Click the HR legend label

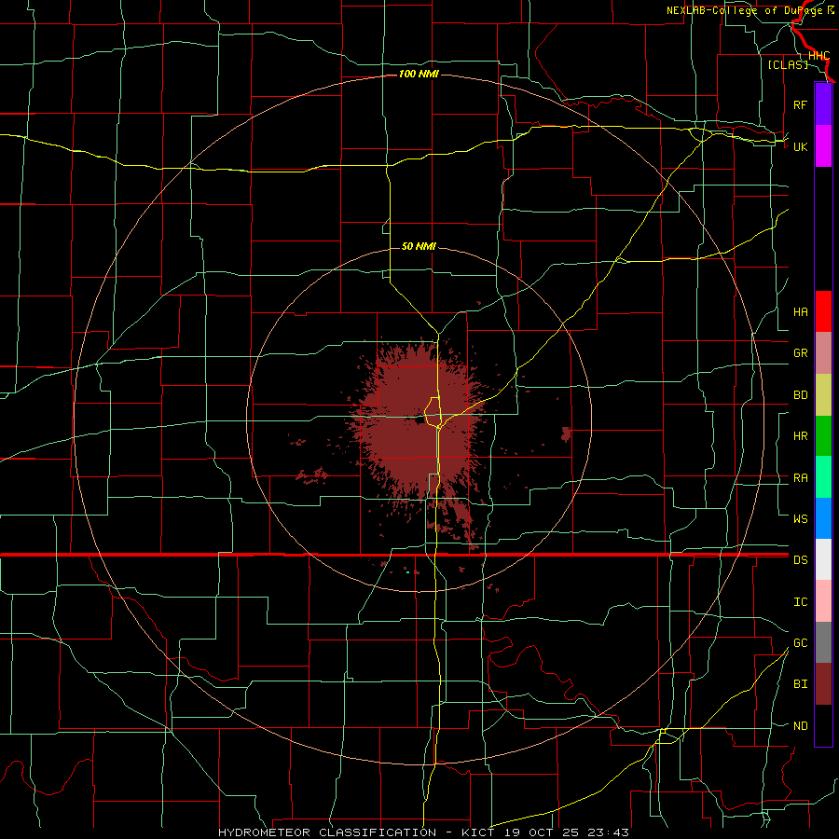click(x=800, y=436)
